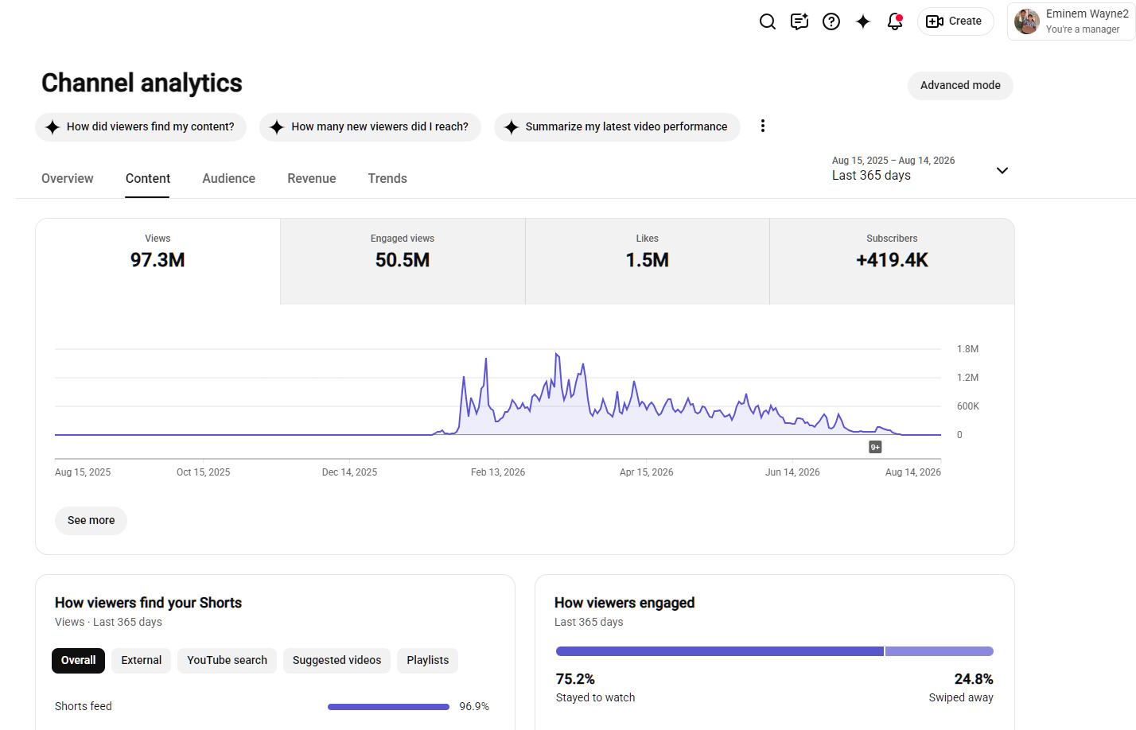Open the notifications bell
The image size is (1136, 730).
[x=895, y=21]
